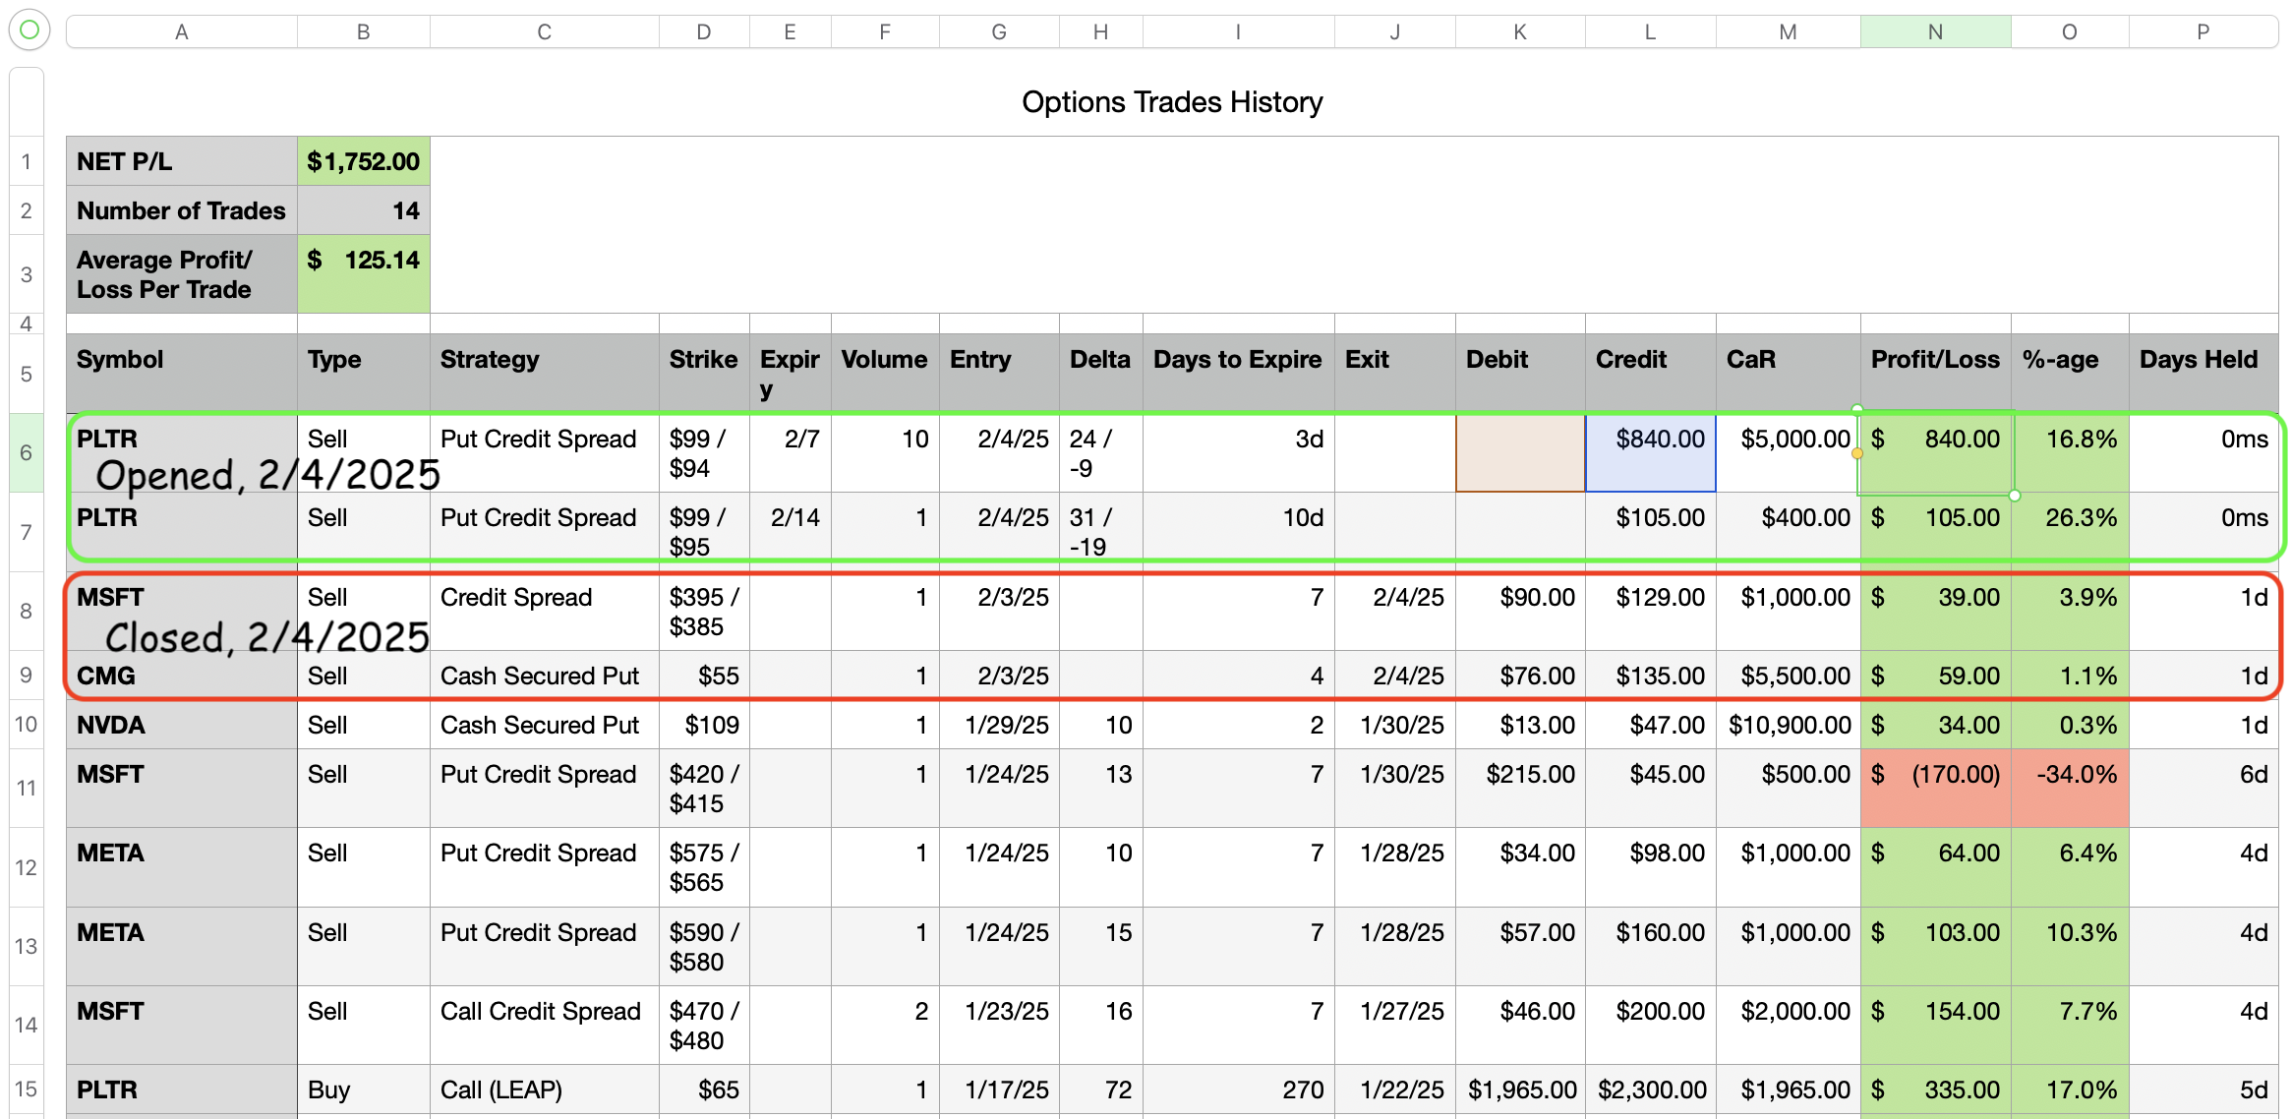Select the $5,000.00 CaR cell
The width and height of the screenshot is (2291, 1119).
point(1789,452)
